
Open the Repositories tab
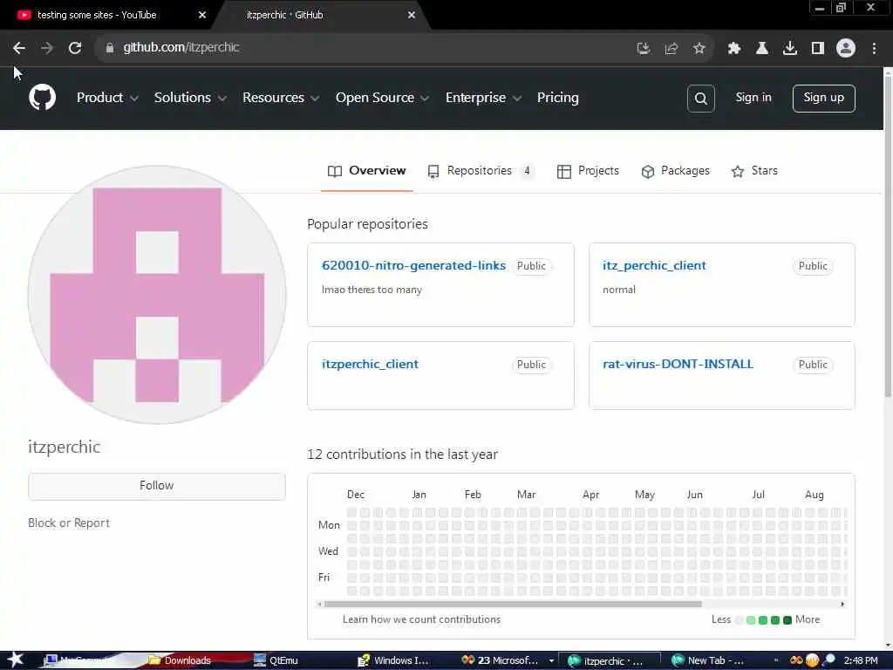(x=481, y=171)
